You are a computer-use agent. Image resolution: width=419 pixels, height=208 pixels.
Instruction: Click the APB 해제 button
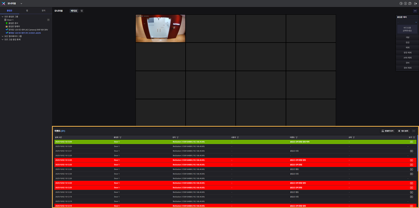click(x=407, y=58)
